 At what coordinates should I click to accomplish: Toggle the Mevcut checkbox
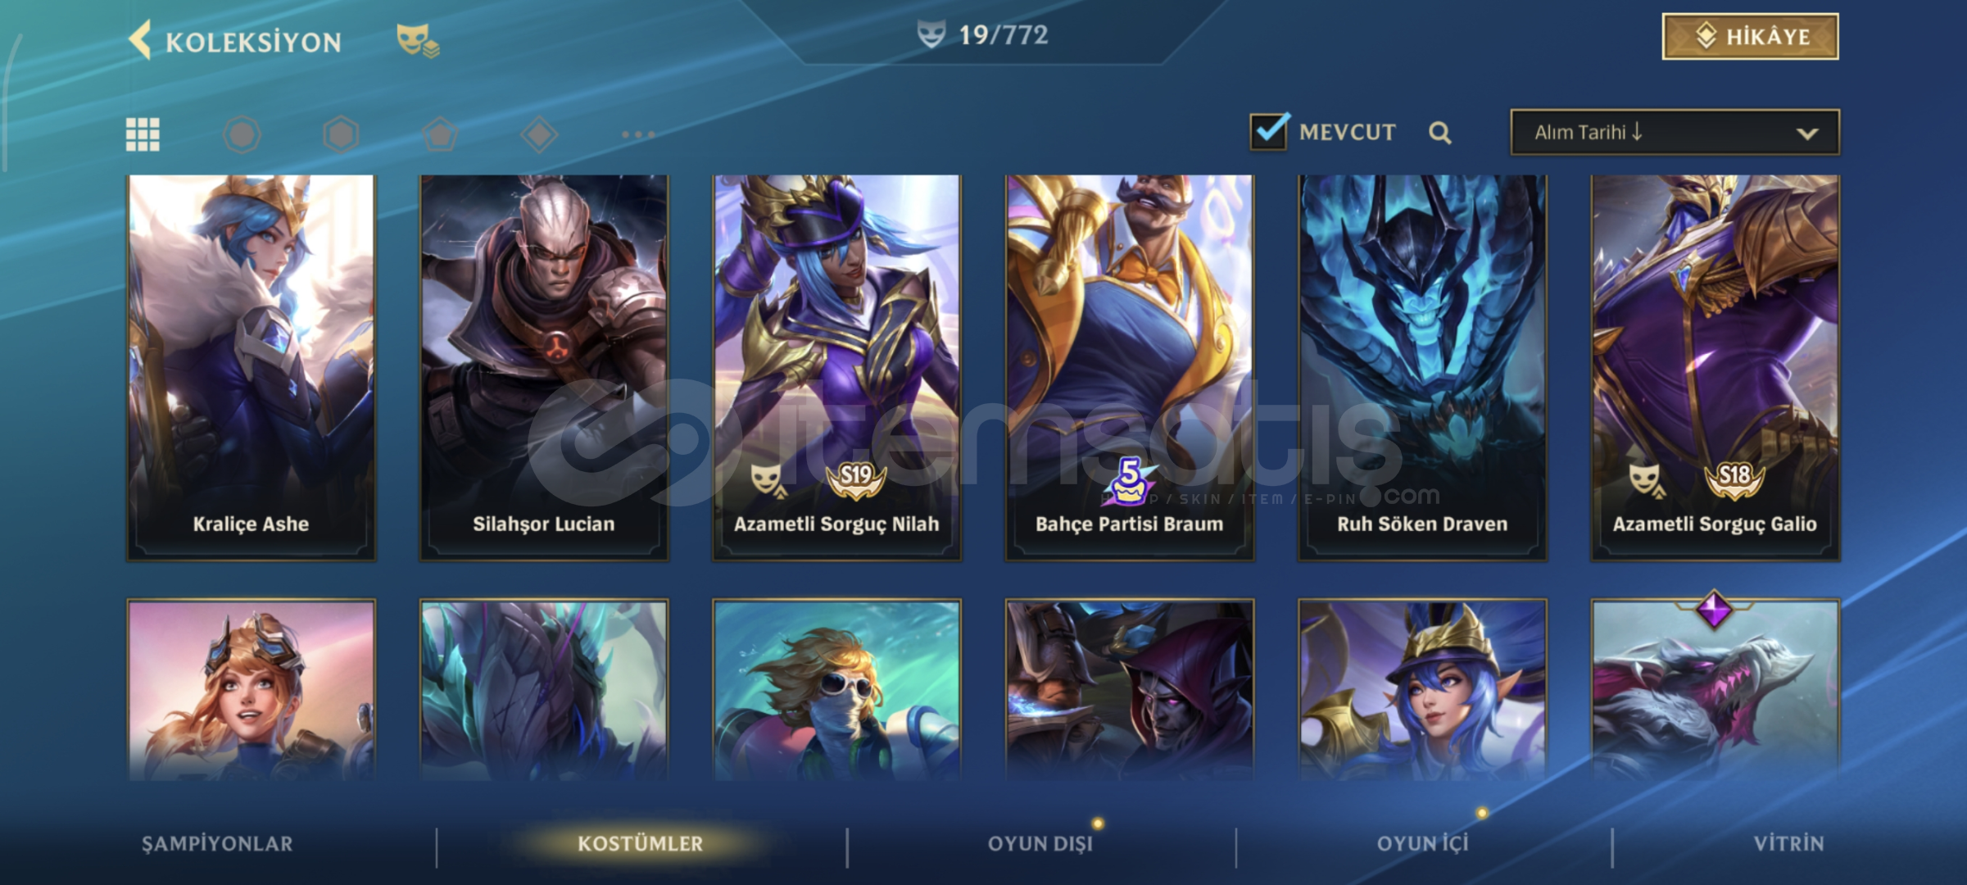[x=1269, y=131]
